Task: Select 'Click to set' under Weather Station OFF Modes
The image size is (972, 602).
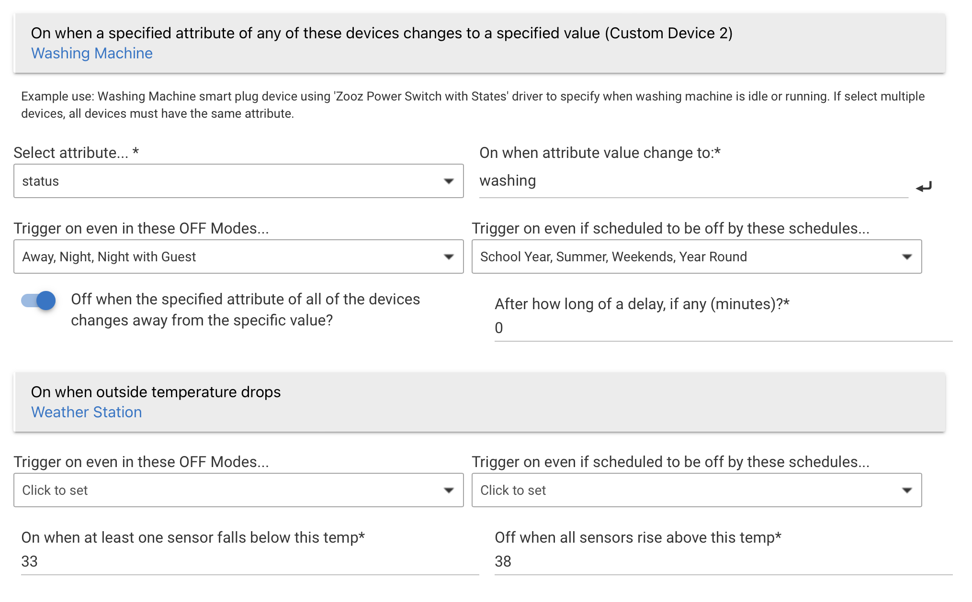Action: click(x=230, y=490)
